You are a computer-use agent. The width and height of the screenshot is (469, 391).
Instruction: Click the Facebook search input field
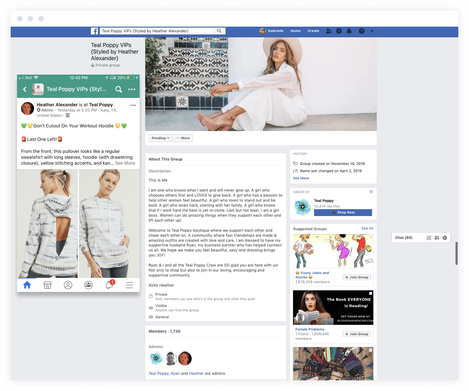point(156,31)
